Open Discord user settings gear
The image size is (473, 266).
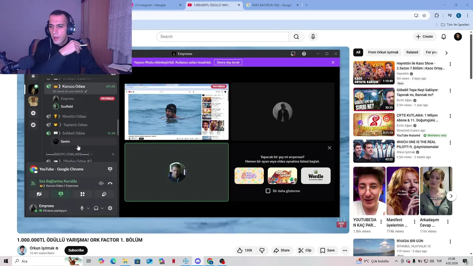pos(110,208)
